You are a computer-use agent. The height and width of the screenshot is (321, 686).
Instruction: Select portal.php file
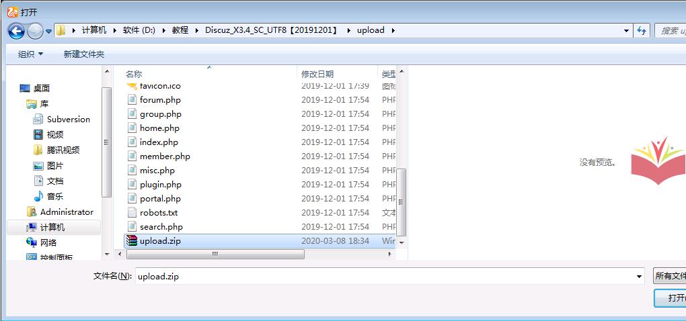(x=160, y=198)
